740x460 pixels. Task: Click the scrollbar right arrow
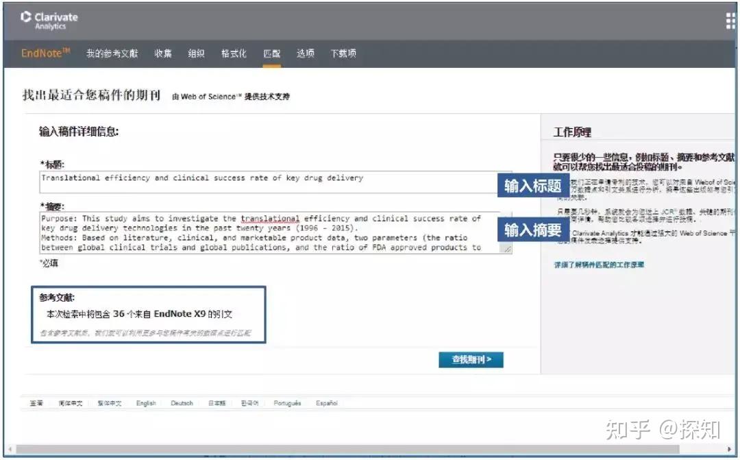730,449
